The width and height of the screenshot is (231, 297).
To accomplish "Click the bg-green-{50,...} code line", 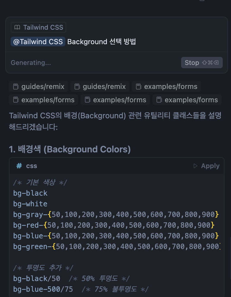I will pos(117,247).
